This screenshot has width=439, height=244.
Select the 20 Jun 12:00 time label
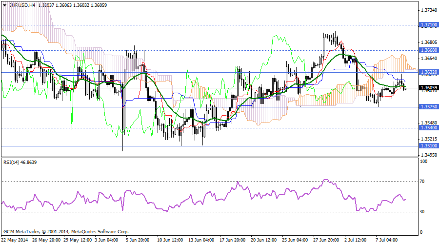coord(264,240)
